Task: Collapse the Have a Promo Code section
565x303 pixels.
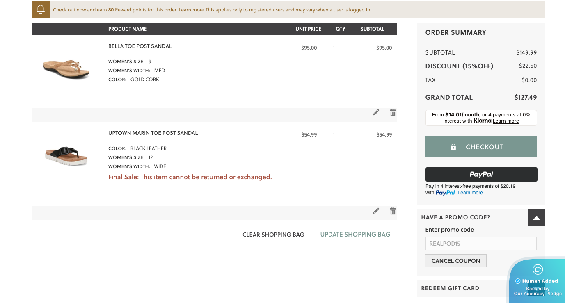Action: (x=536, y=218)
